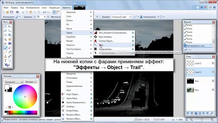
Task: Click the Больше >> button
Action: [x=31, y=82]
